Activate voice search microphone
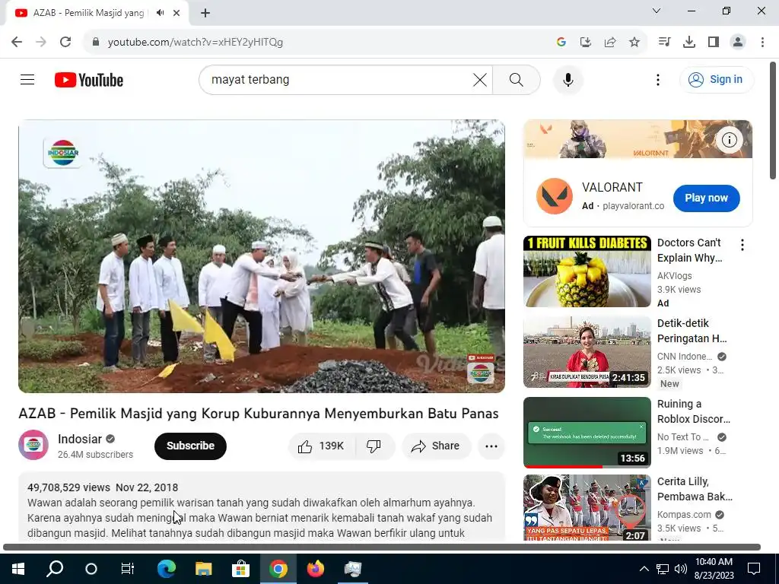 click(x=568, y=79)
